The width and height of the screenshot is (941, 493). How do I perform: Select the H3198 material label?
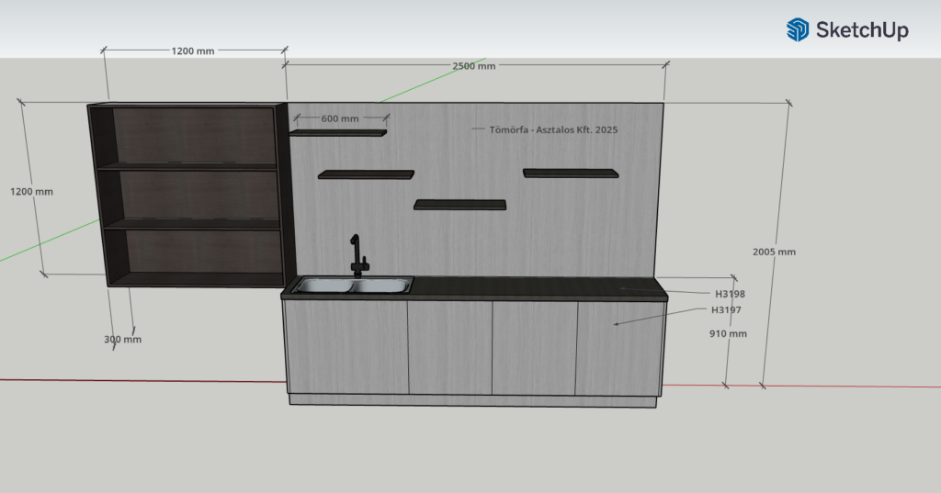730,295
